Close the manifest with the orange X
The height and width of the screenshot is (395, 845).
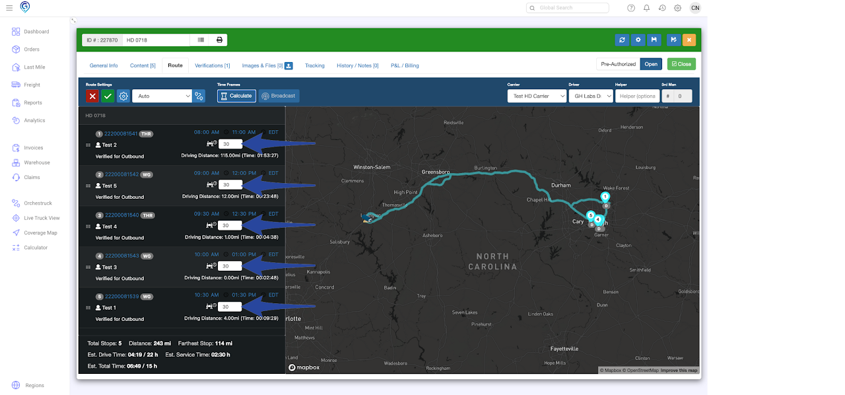tap(689, 40)
